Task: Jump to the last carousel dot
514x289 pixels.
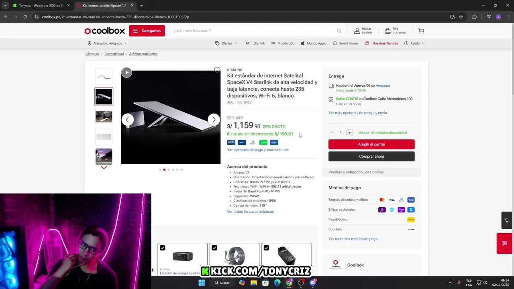Action: tap(182, 170)
